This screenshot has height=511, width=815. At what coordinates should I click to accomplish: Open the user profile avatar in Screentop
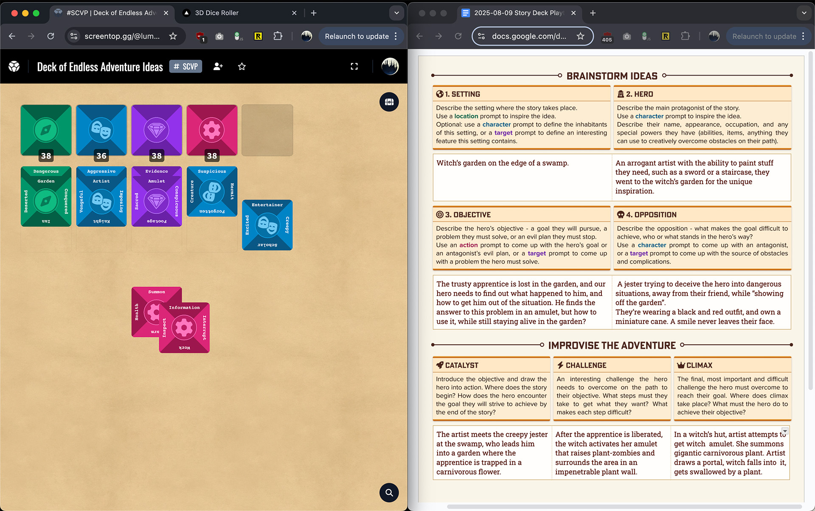tap(390, 67)
